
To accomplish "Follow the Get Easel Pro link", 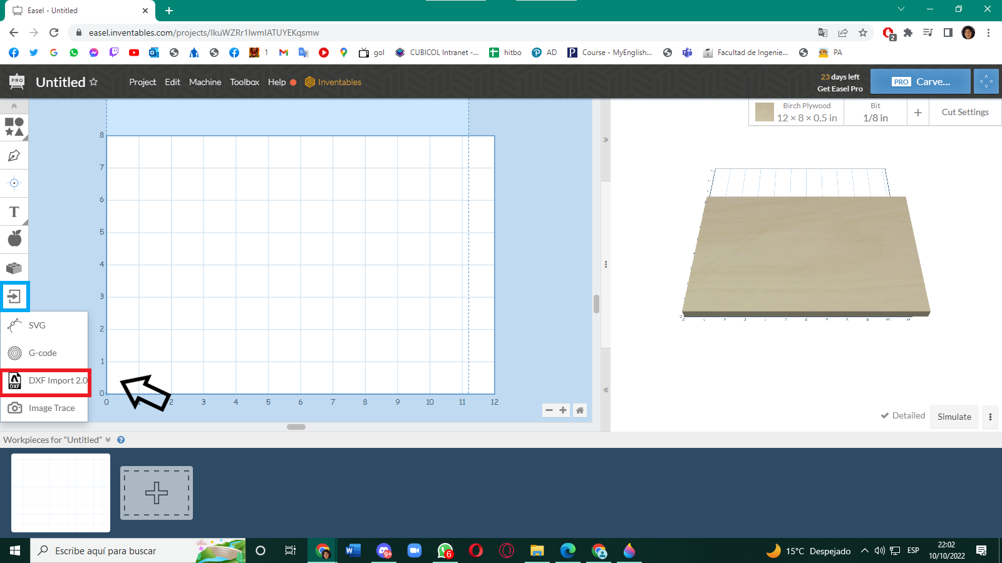I will coord(840,89).
